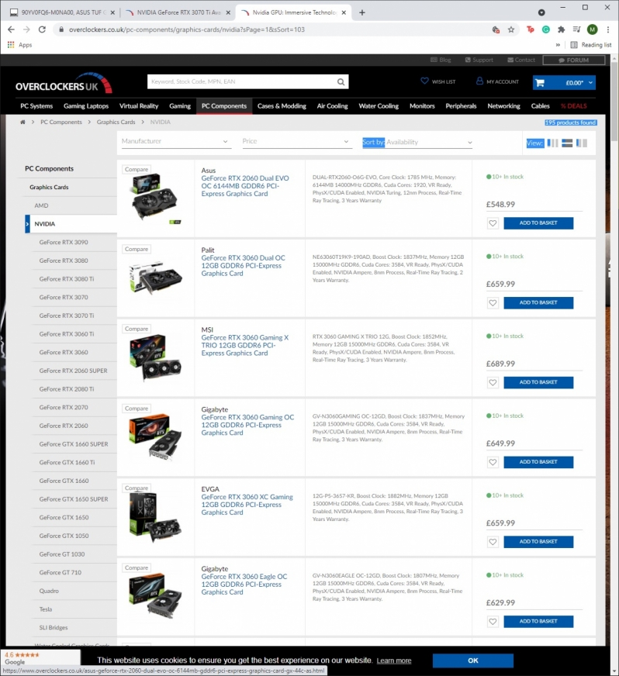Viewport: 619px width, 676px height.
Task: Add Palit RTX 3060 Dual OC to wishlist
Action: [493, 303]
